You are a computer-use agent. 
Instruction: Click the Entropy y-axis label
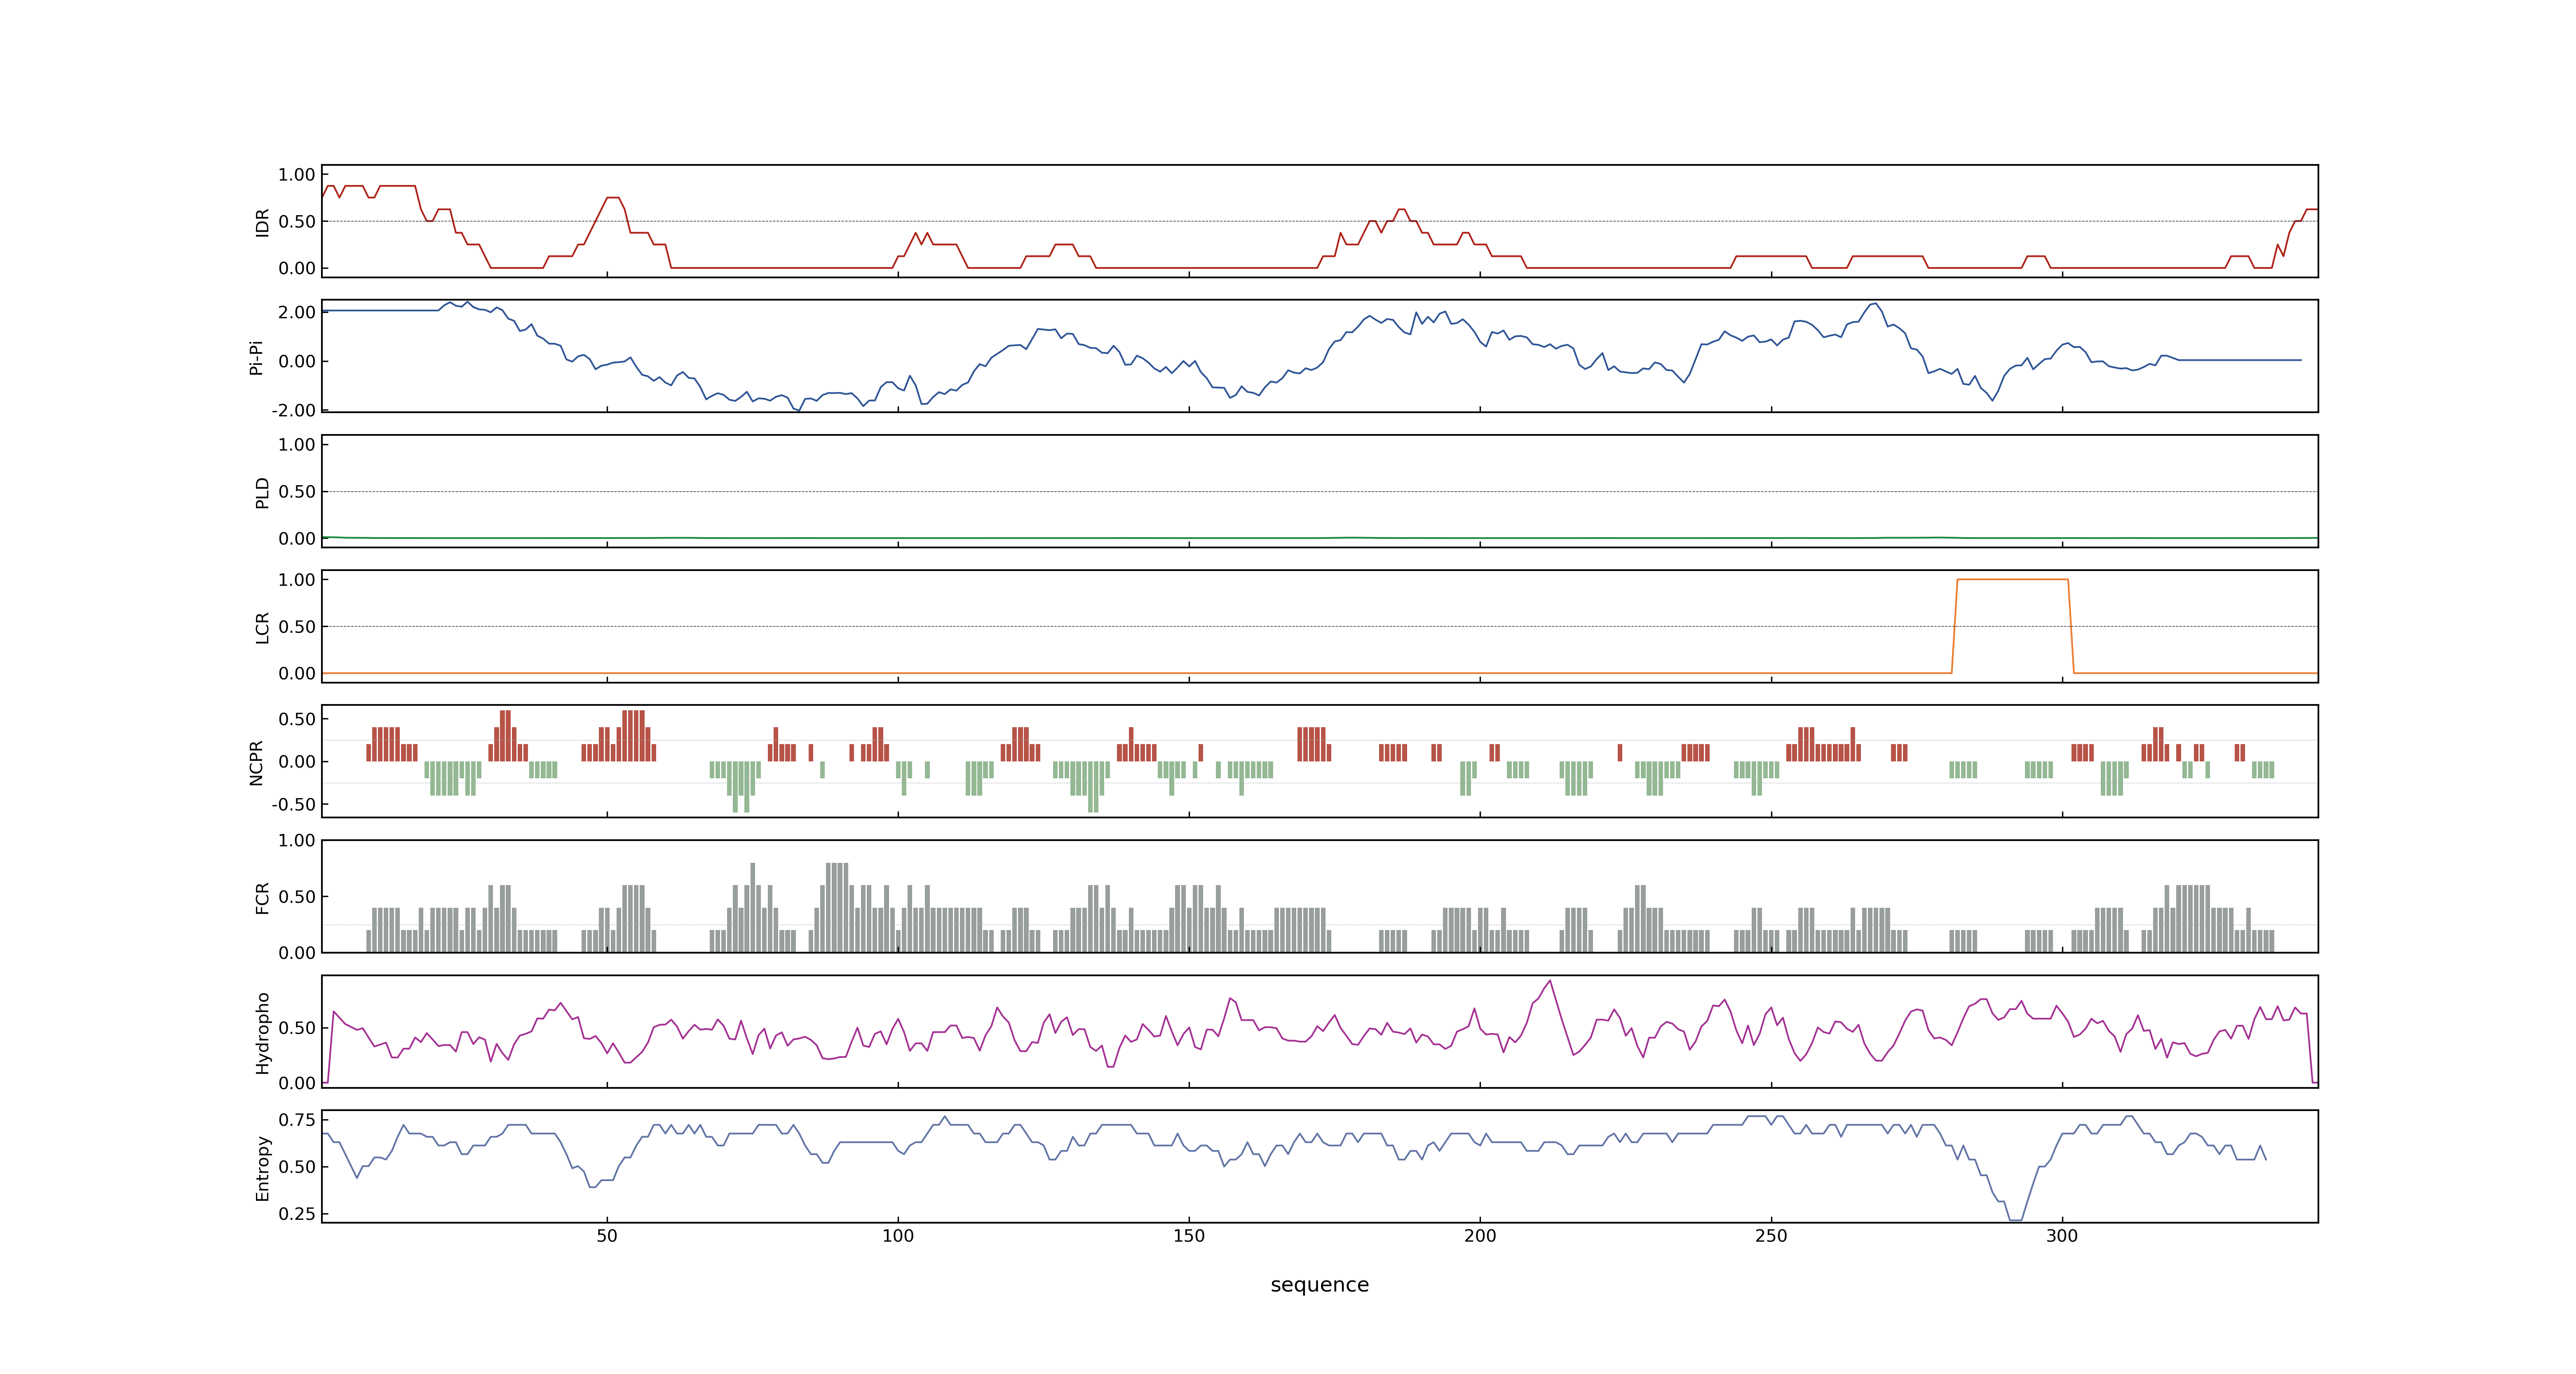[x=262, y=1168]
